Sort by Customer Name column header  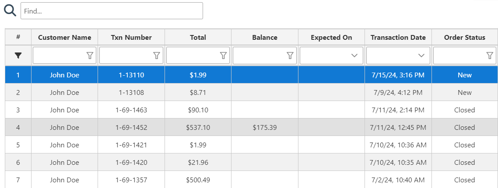[65, 38]
